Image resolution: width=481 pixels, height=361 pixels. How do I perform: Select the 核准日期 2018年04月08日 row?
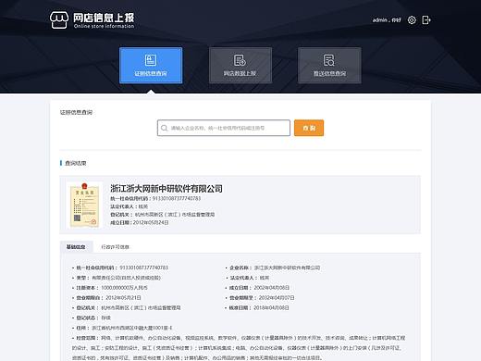click(257, 307)
